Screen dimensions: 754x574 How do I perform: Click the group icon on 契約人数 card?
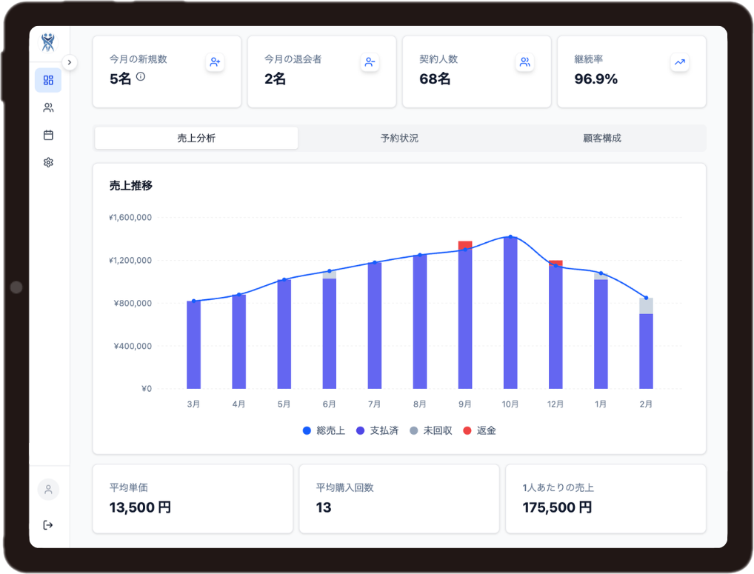coord(524,62)
